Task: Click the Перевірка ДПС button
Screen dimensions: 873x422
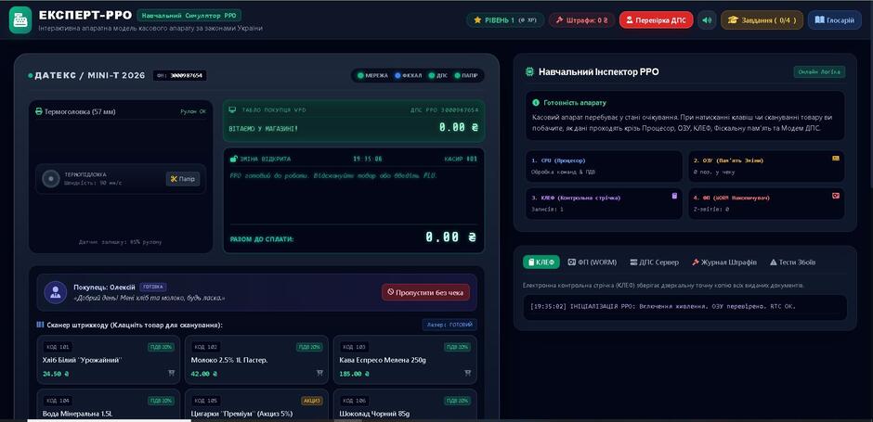Action: click(656, 20)
